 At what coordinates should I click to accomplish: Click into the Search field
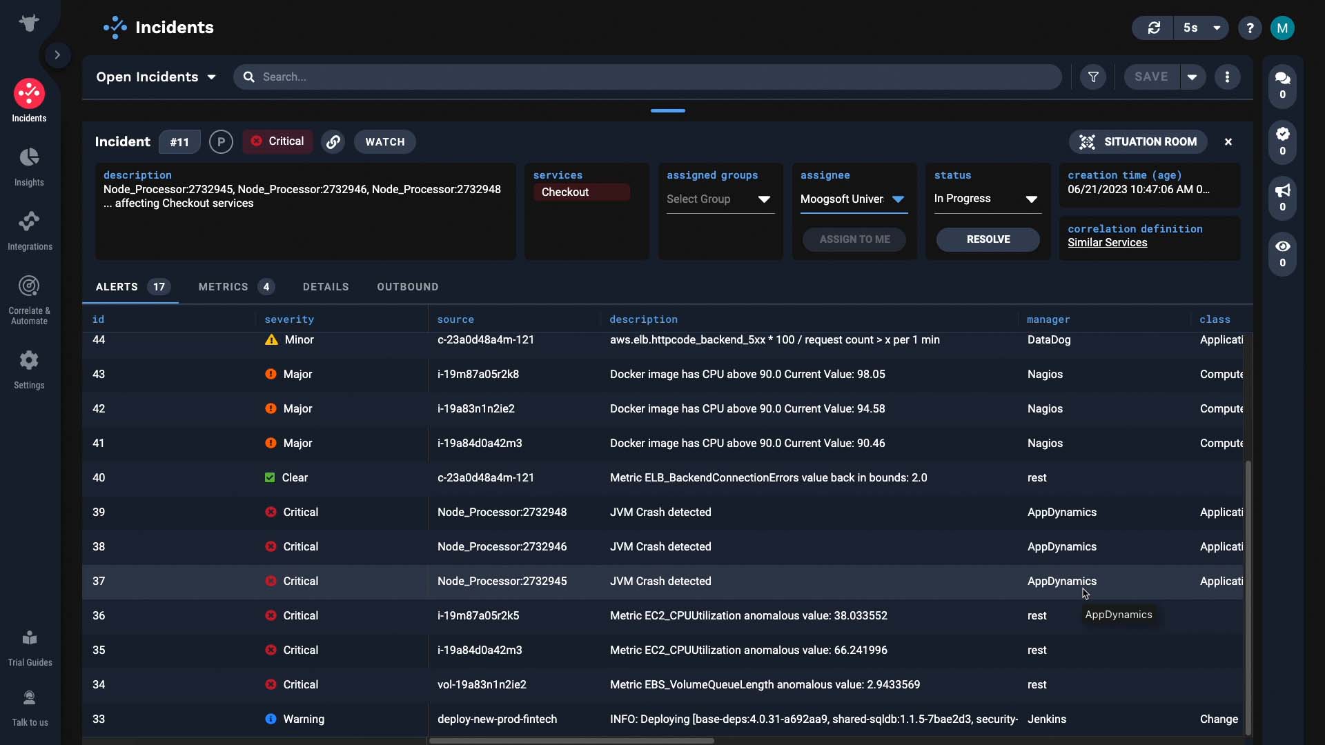pyautogui.click(x=647, y=77)
